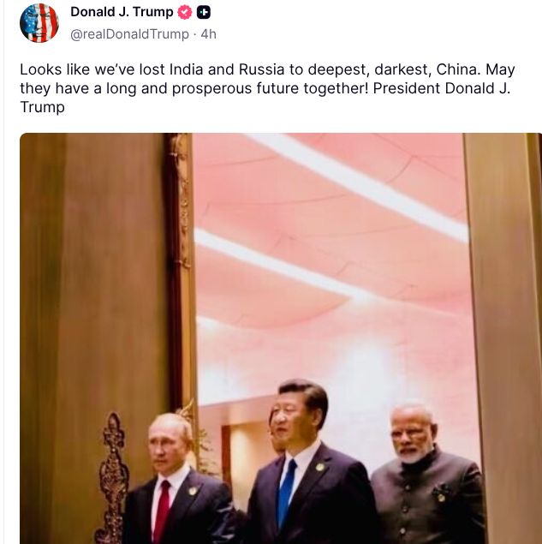
Task: Open the flag-themed profile avatar
Action: [39, 23]
